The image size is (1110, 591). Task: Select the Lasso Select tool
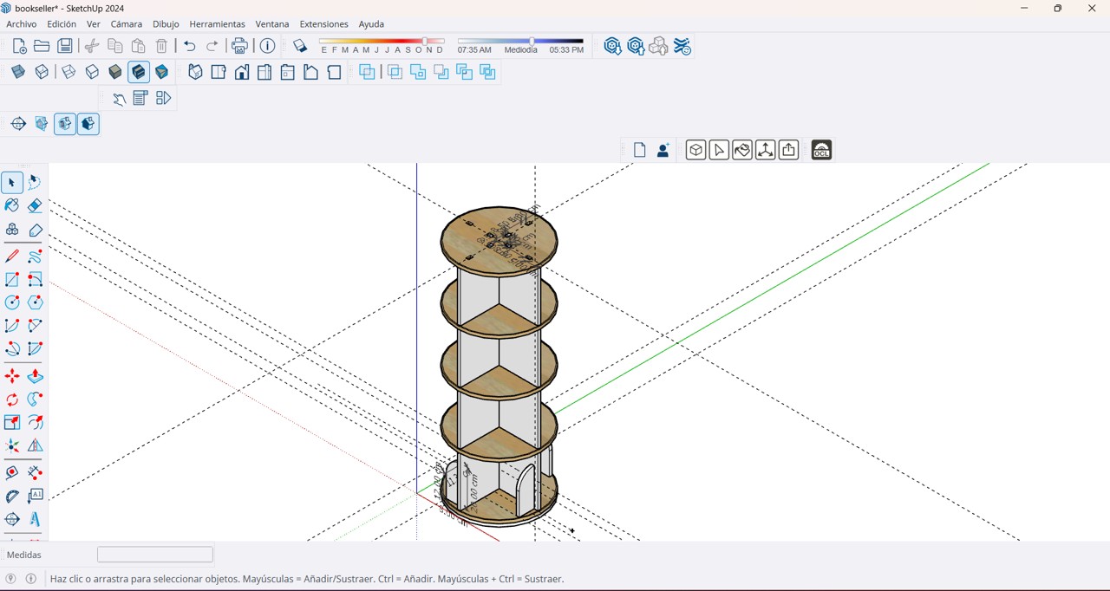(35, 183)
